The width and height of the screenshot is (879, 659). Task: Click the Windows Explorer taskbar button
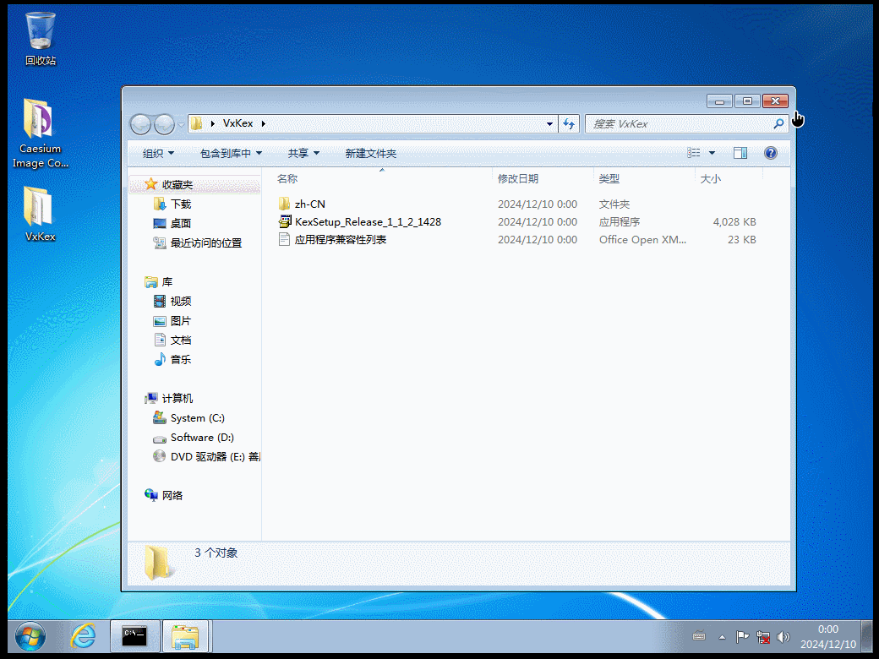pos(185,636)
